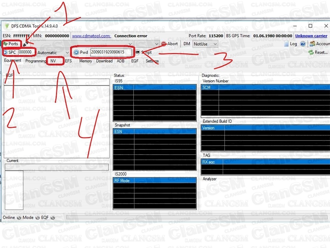Click the Unknown carrier link
Image resolution: width=330 pixels, height=248 pixels.
pos(311,36)
